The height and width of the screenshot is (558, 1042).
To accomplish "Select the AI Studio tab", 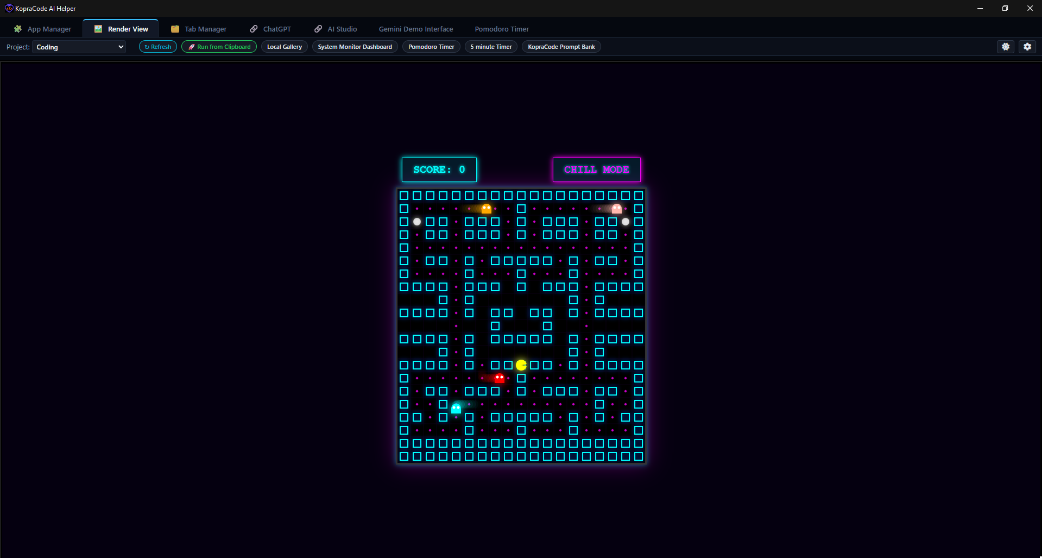I will click(x=336, y=29).
